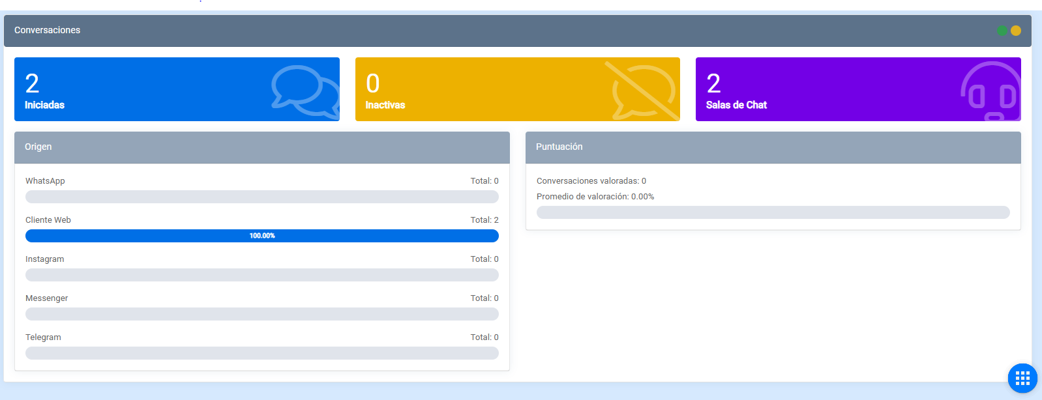Click the empty Instagram progress bar
The width and height of the screenshot is (1042, 400).
pyautogui.click(x=262, y=275)
